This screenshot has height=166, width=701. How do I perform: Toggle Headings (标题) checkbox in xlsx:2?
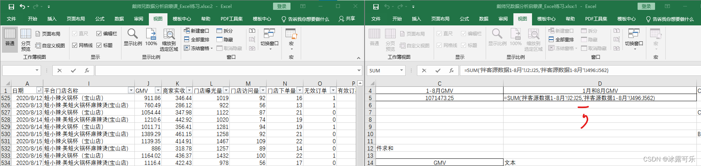point(99,45)
